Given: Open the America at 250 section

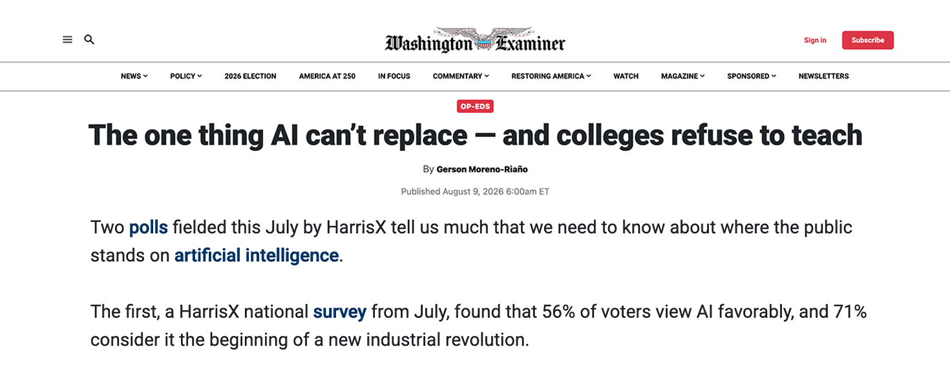Looking at the screenshot, I should (327, 76).
